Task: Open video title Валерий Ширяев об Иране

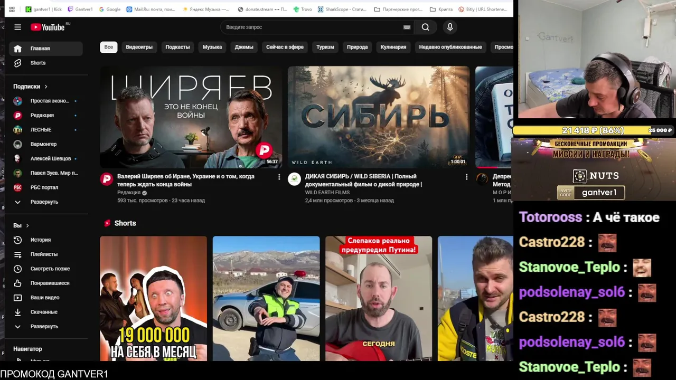Action: pyautogui.click(x=186, y=180)
